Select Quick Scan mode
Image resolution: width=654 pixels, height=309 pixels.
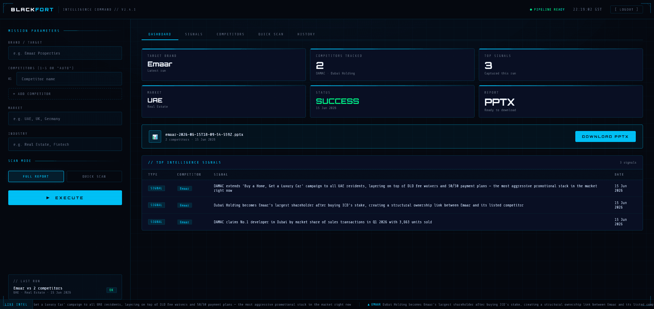click(x=94, y=176)
